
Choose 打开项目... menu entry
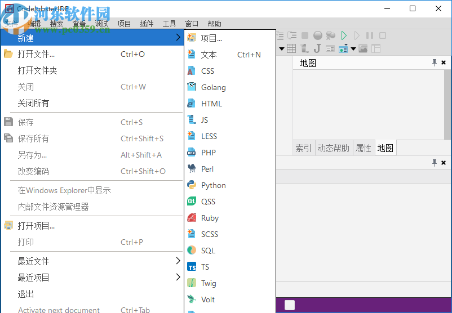92,226
